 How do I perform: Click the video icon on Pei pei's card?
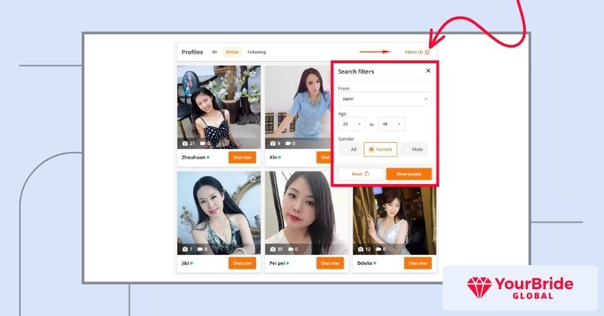pos(291,249)
